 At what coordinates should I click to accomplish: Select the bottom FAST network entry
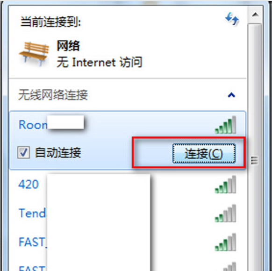pyautogui.click(x=128, y=266)
